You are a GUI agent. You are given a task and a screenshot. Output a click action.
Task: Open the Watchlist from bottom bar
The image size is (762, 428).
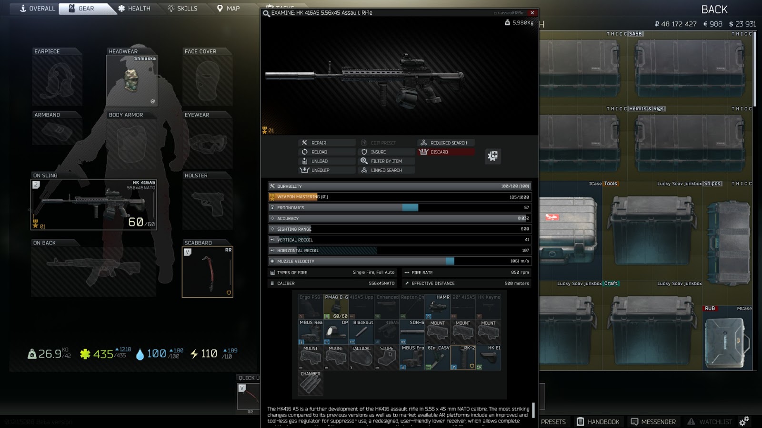(x=710, y=422)
